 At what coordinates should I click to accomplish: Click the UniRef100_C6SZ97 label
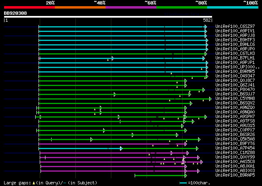click(x=235, y=27)
